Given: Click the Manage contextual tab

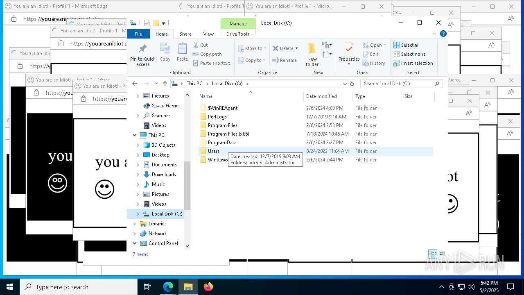Looking at the screenshot, I should [x=238, y=24].
